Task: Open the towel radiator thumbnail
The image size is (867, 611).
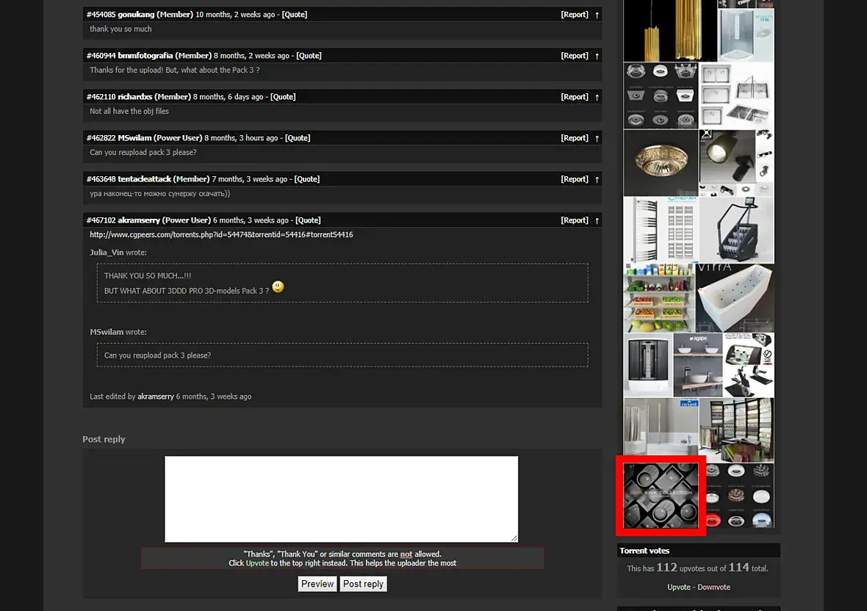Action: click(661, 230)
